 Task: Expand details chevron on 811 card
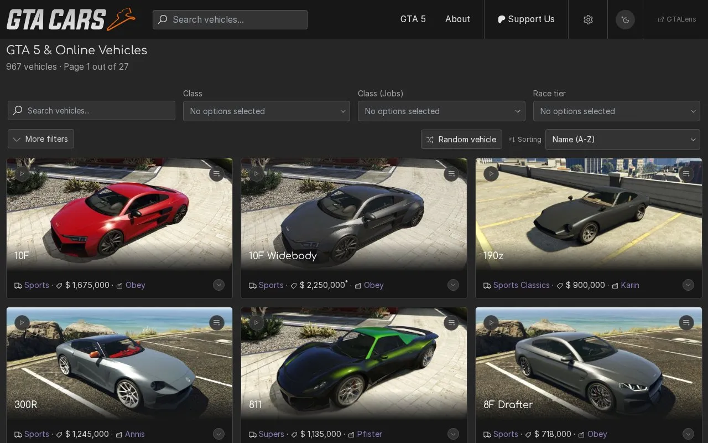tap(453, 434)
